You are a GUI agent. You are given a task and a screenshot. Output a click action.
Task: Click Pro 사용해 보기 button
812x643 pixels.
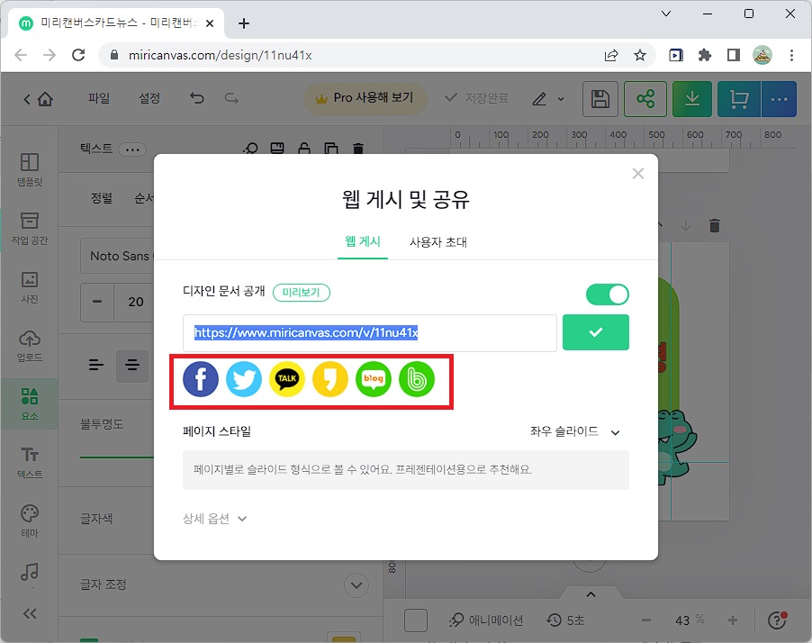365,98
